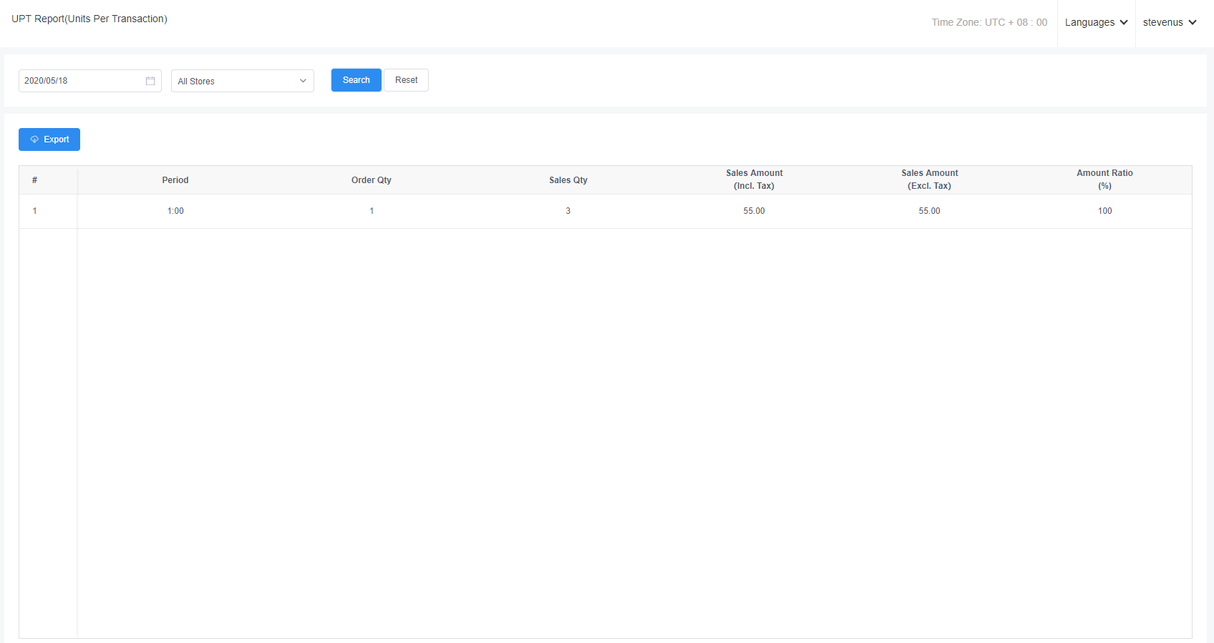Viewport: 1214px width, 643px height.
Task: Open the Languages dropdown menu
Action: (1096, 23)
